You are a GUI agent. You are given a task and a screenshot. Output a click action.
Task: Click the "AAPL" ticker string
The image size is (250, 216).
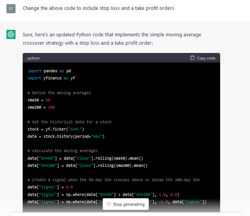[75, 129]
